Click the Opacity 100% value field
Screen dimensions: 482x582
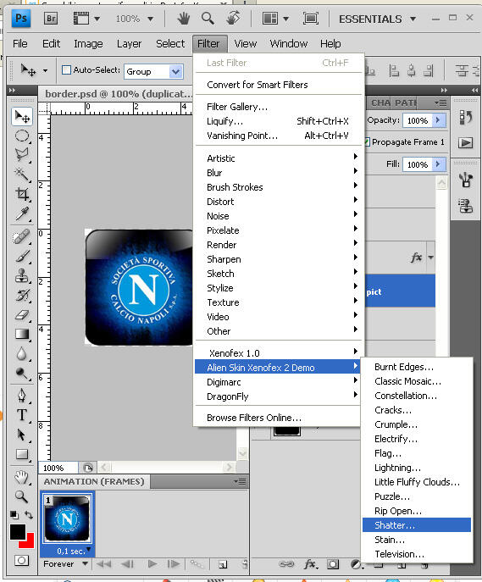418,120
